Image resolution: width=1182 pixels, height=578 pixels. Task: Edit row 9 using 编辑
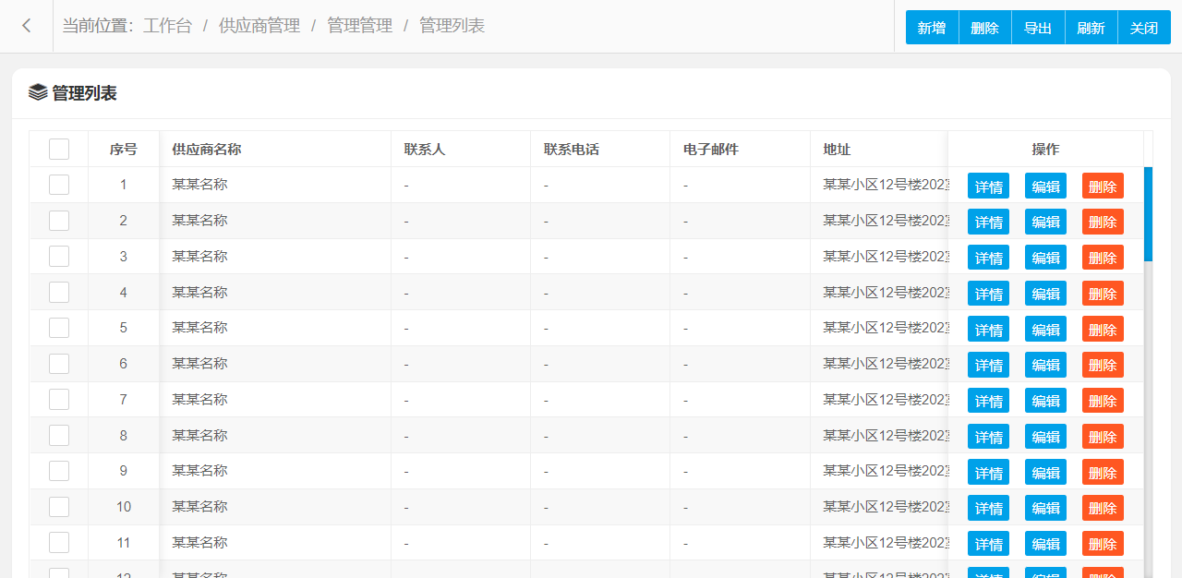1045,472
